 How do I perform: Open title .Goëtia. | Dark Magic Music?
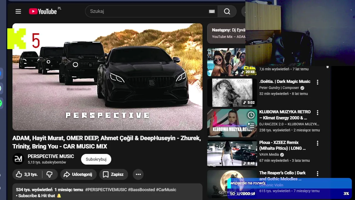[285, 81]
